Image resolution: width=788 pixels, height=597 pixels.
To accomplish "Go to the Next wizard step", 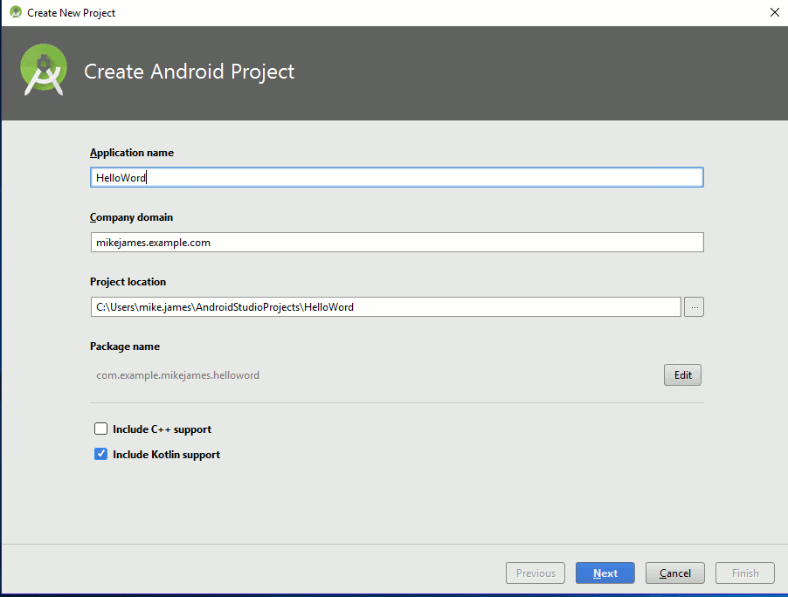I will coord(605,573).
